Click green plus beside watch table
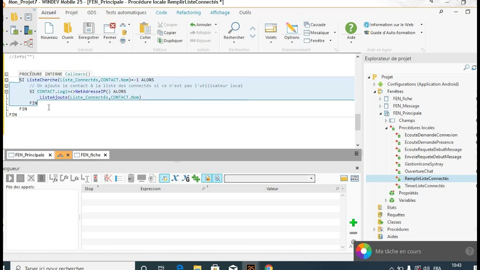The image size is (480, 270). coord(353,223)
